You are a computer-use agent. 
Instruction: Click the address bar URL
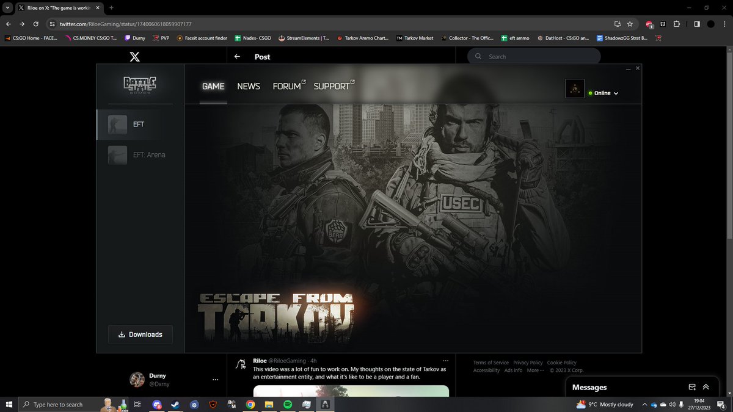(125, 24)
